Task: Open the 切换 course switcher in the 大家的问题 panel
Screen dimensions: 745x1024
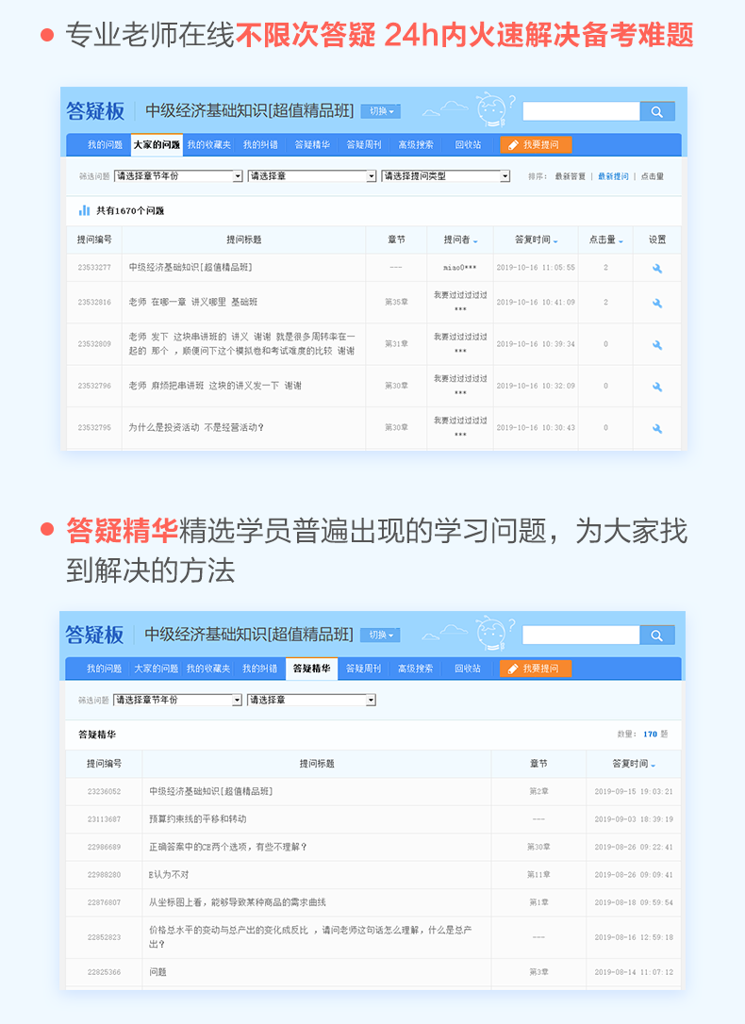Action: 381,111
